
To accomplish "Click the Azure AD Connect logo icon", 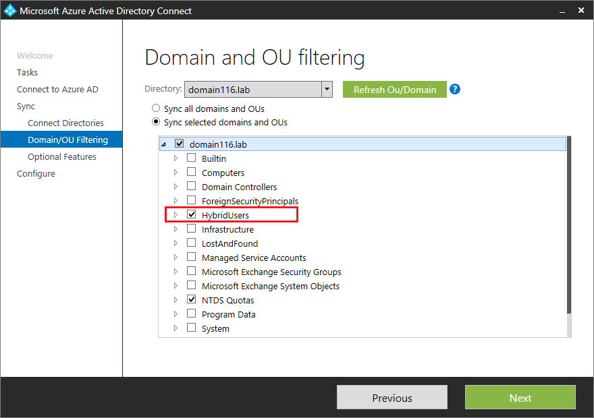I will pos(9,10).
